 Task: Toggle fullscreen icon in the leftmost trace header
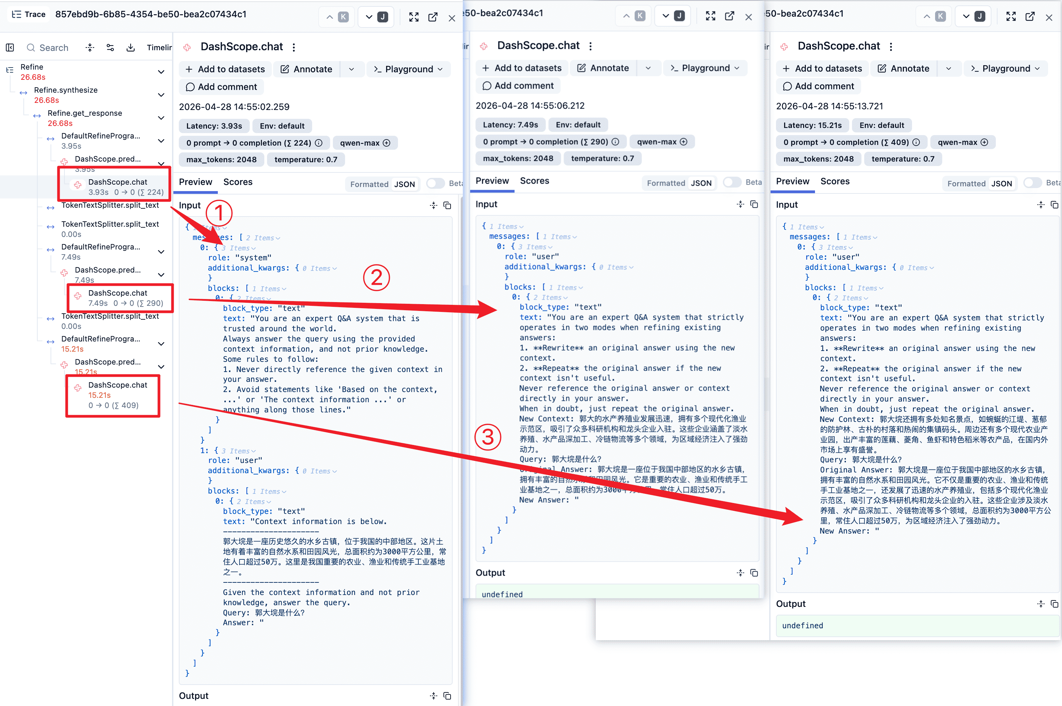pyautogui.click(x=414, y=17)
